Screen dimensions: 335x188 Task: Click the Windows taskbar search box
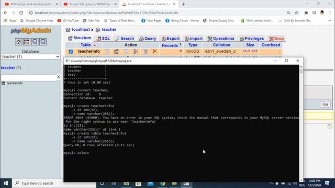point(53,183)
